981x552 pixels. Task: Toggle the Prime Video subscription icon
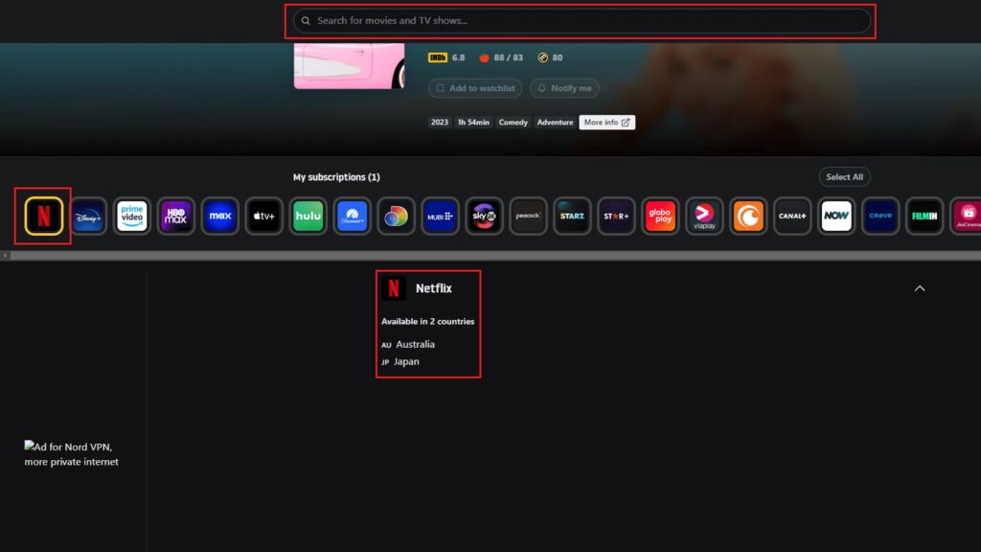tap(132, 216)
